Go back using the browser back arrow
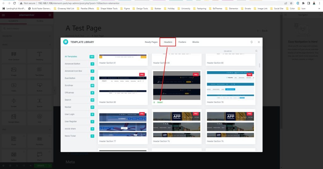The image size is (323, 169). [x=3, y=3]
